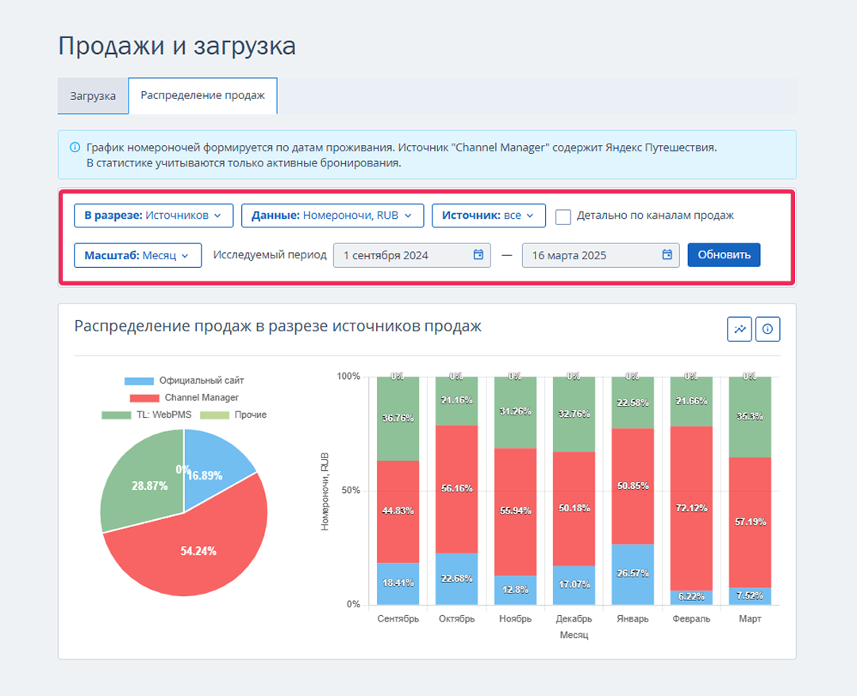
Task: Click the start date field 1 сентября 2024
Action: click(412, 255)
